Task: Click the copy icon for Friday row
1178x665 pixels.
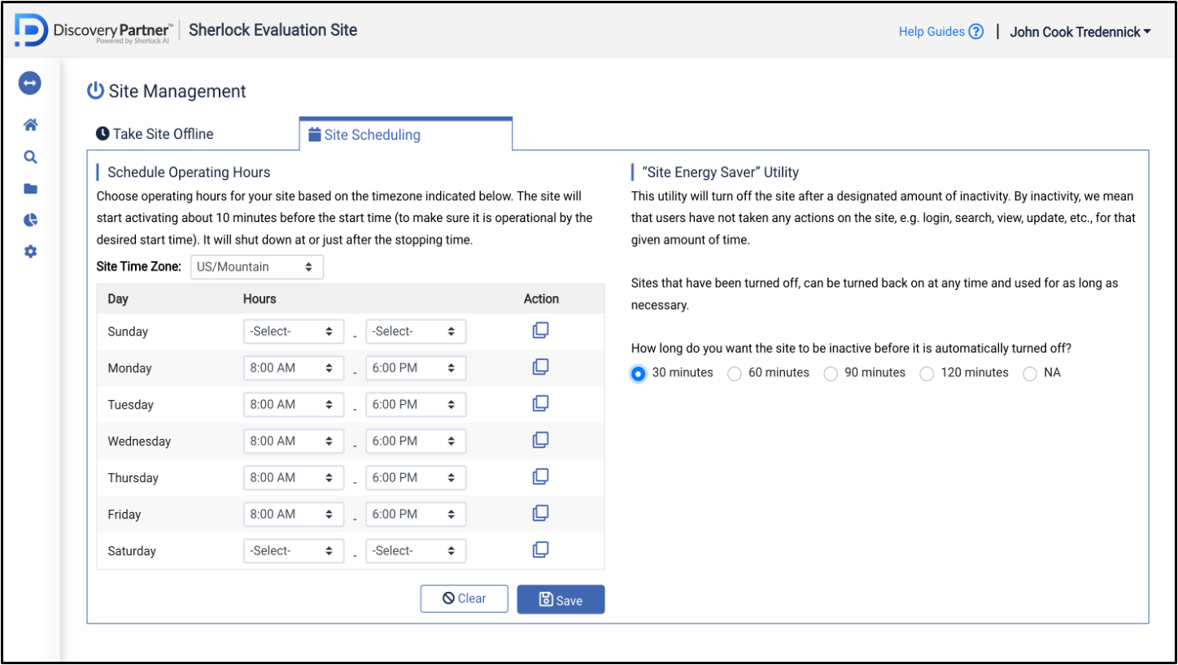Action: [x=540, y=514]
